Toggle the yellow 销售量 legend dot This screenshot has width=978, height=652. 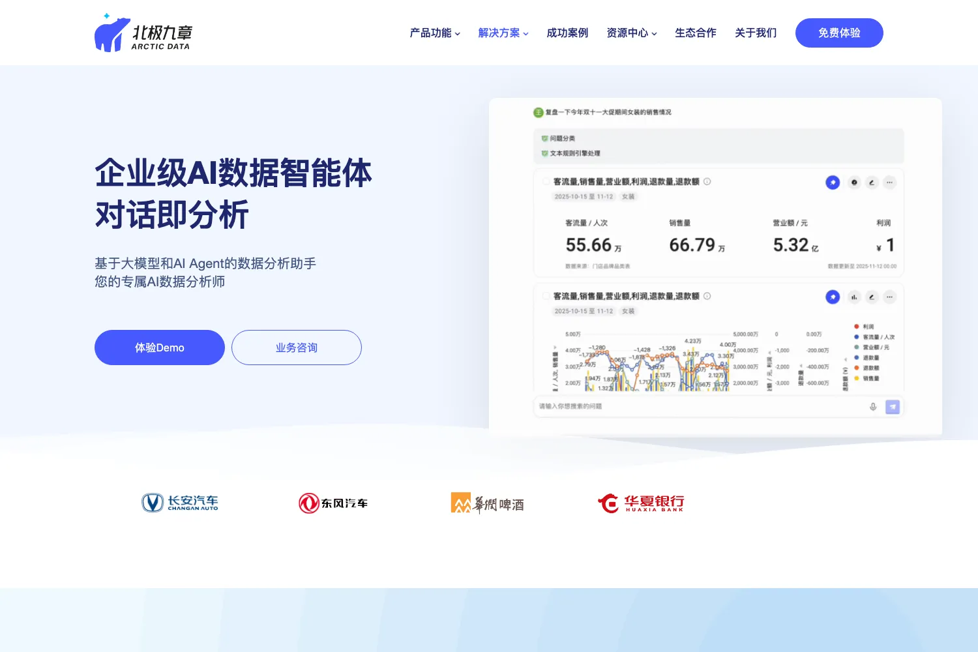click(857, 378)
